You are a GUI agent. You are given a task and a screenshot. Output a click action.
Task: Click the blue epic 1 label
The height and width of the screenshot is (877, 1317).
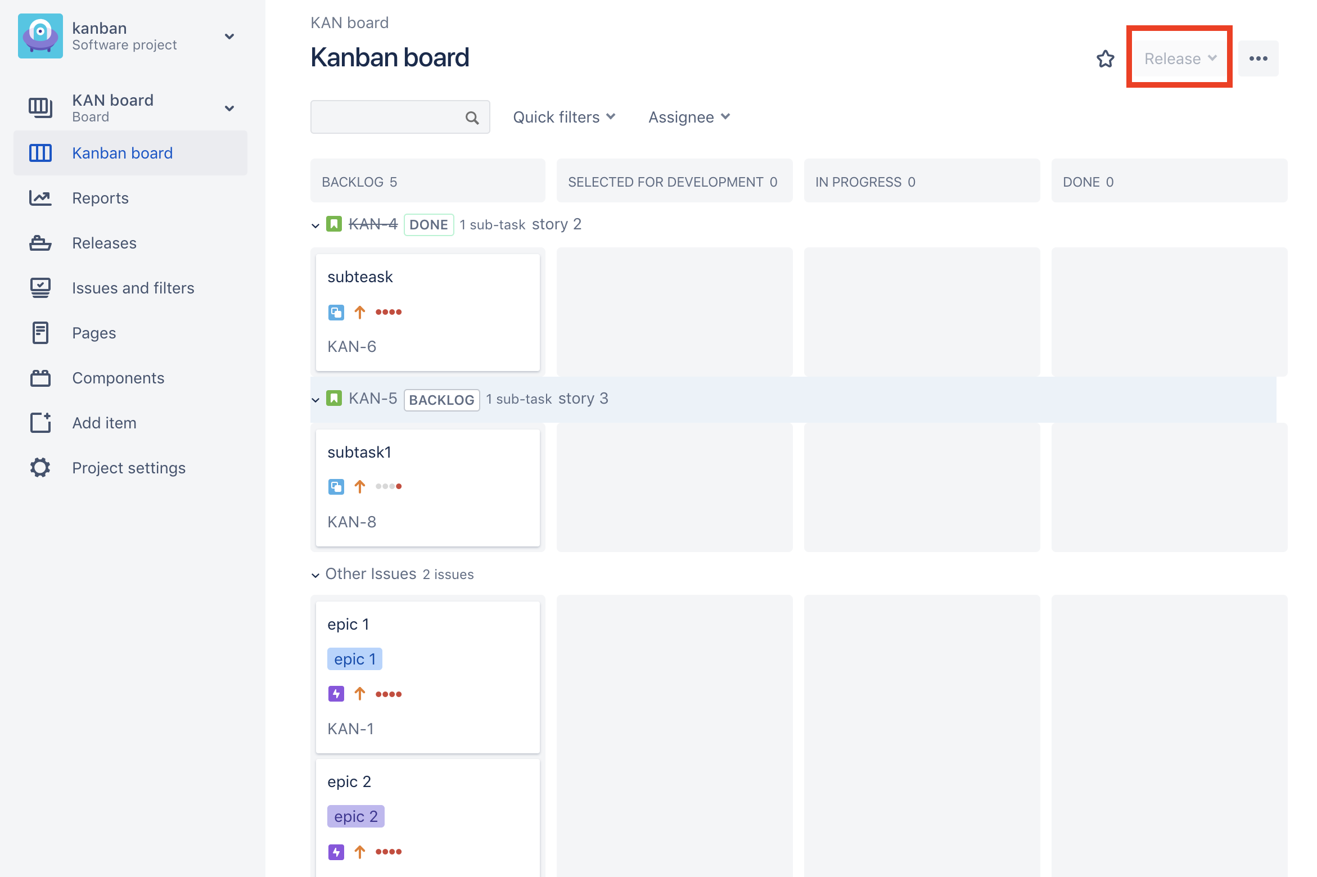coord(354,659)
